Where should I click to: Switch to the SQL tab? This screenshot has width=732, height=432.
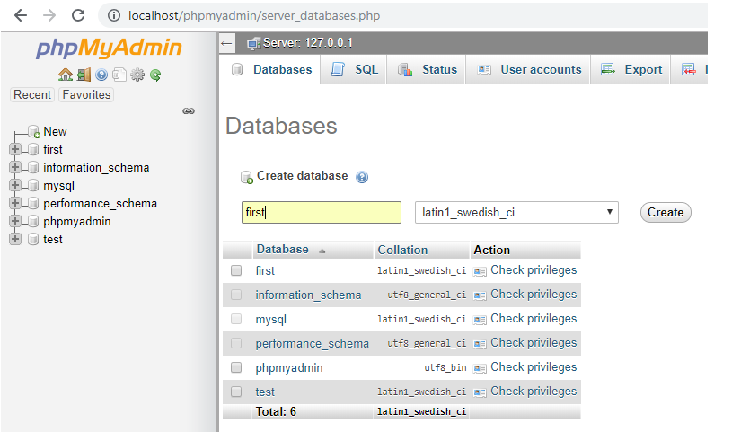(355, 69)
